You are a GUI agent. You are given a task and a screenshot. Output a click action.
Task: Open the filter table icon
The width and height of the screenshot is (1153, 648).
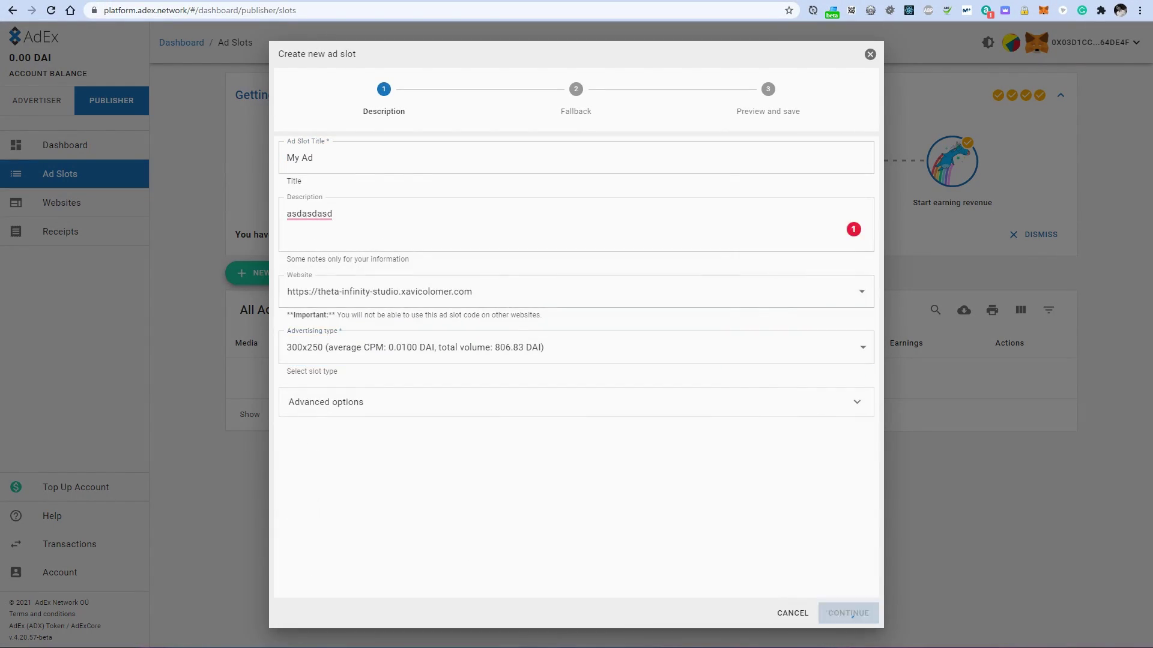click(x=1049, y=310)
